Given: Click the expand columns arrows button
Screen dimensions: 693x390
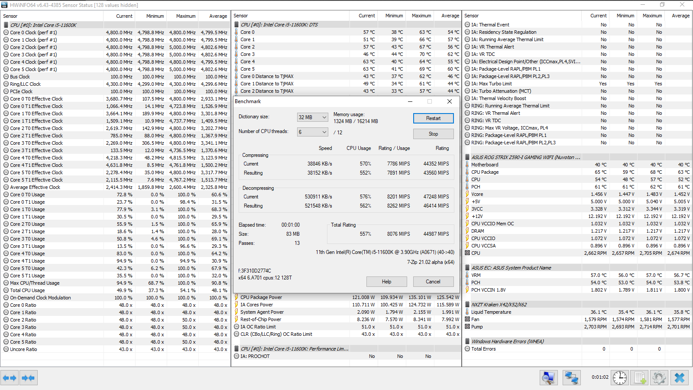Looking at the screenshot, I should click(10, 378).
